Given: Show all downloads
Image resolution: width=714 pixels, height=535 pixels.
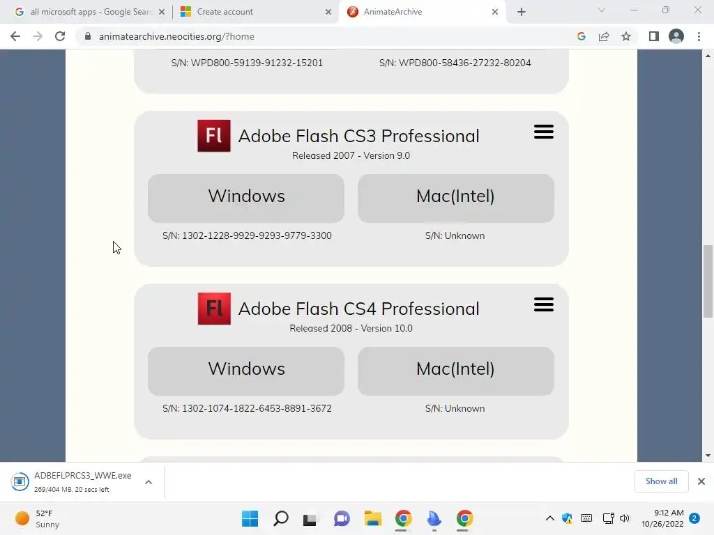Looking at the screenshot, I should tap(661, 481).
